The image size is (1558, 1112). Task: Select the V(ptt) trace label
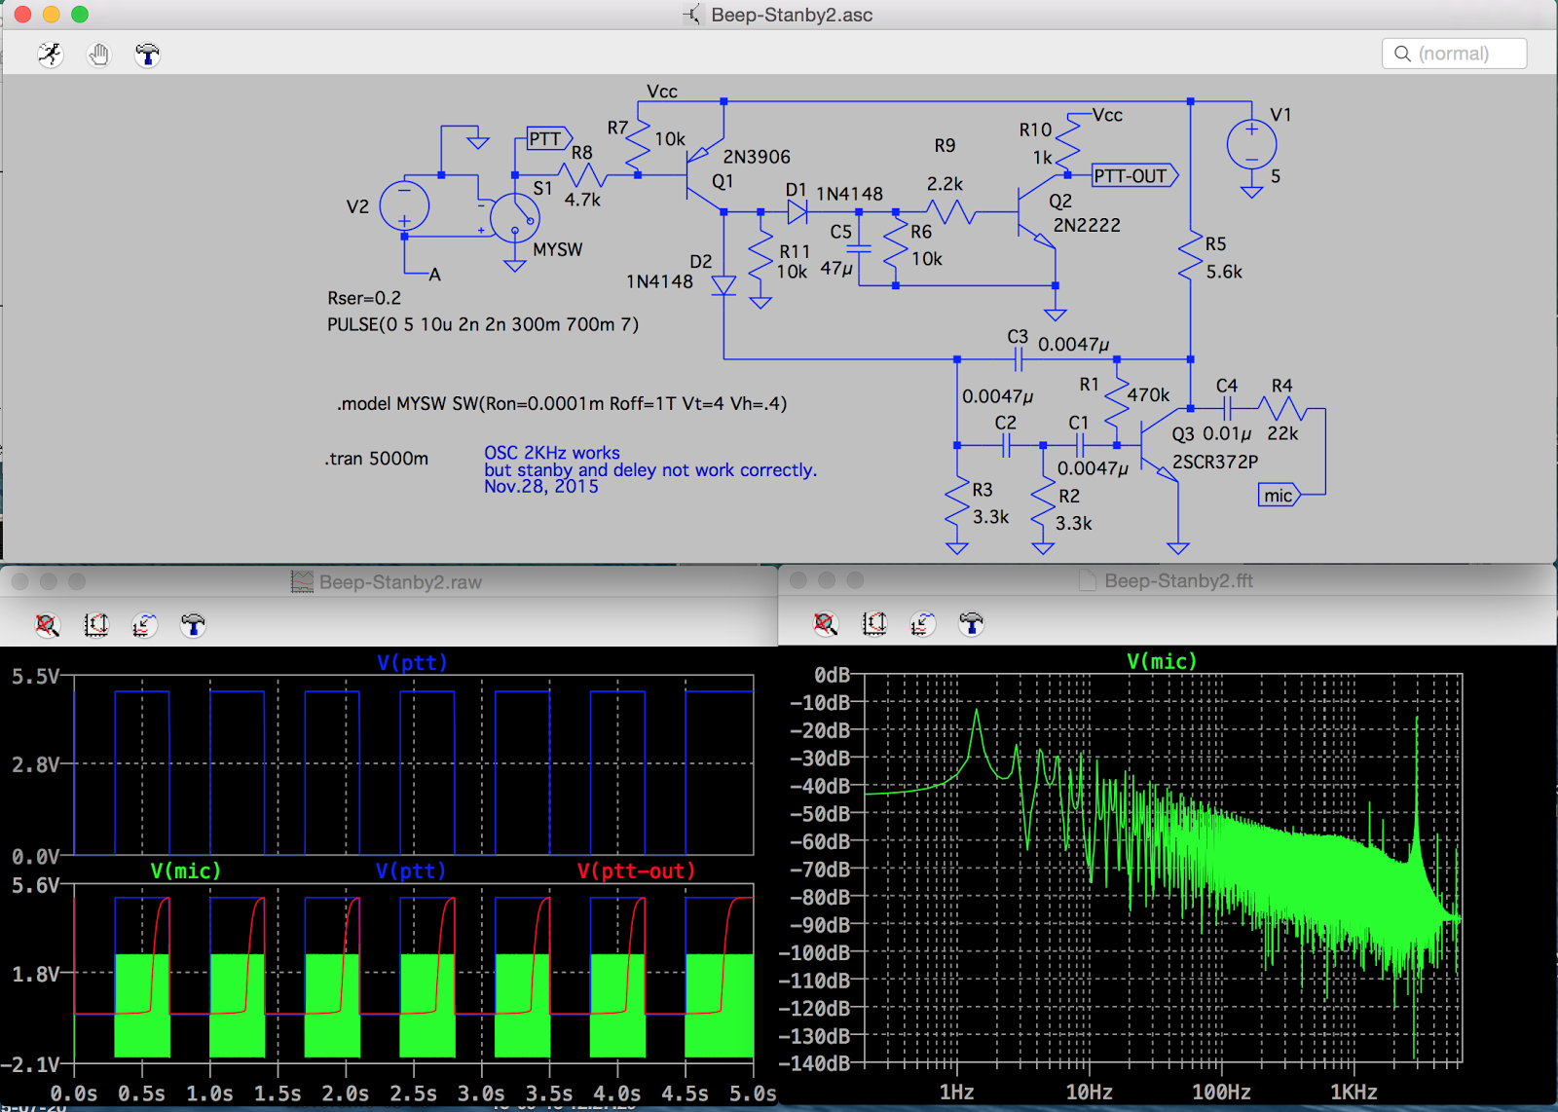[x=411, y=662]
